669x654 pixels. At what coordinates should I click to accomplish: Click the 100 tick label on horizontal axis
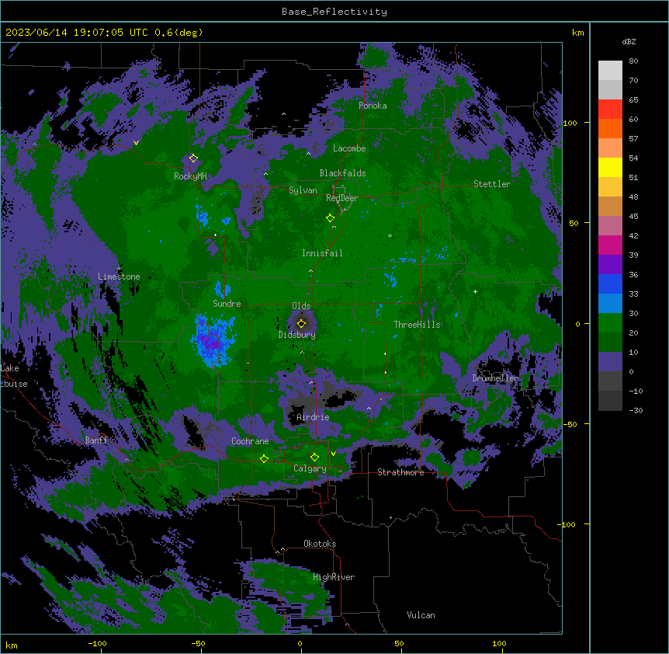coord(499,643)
